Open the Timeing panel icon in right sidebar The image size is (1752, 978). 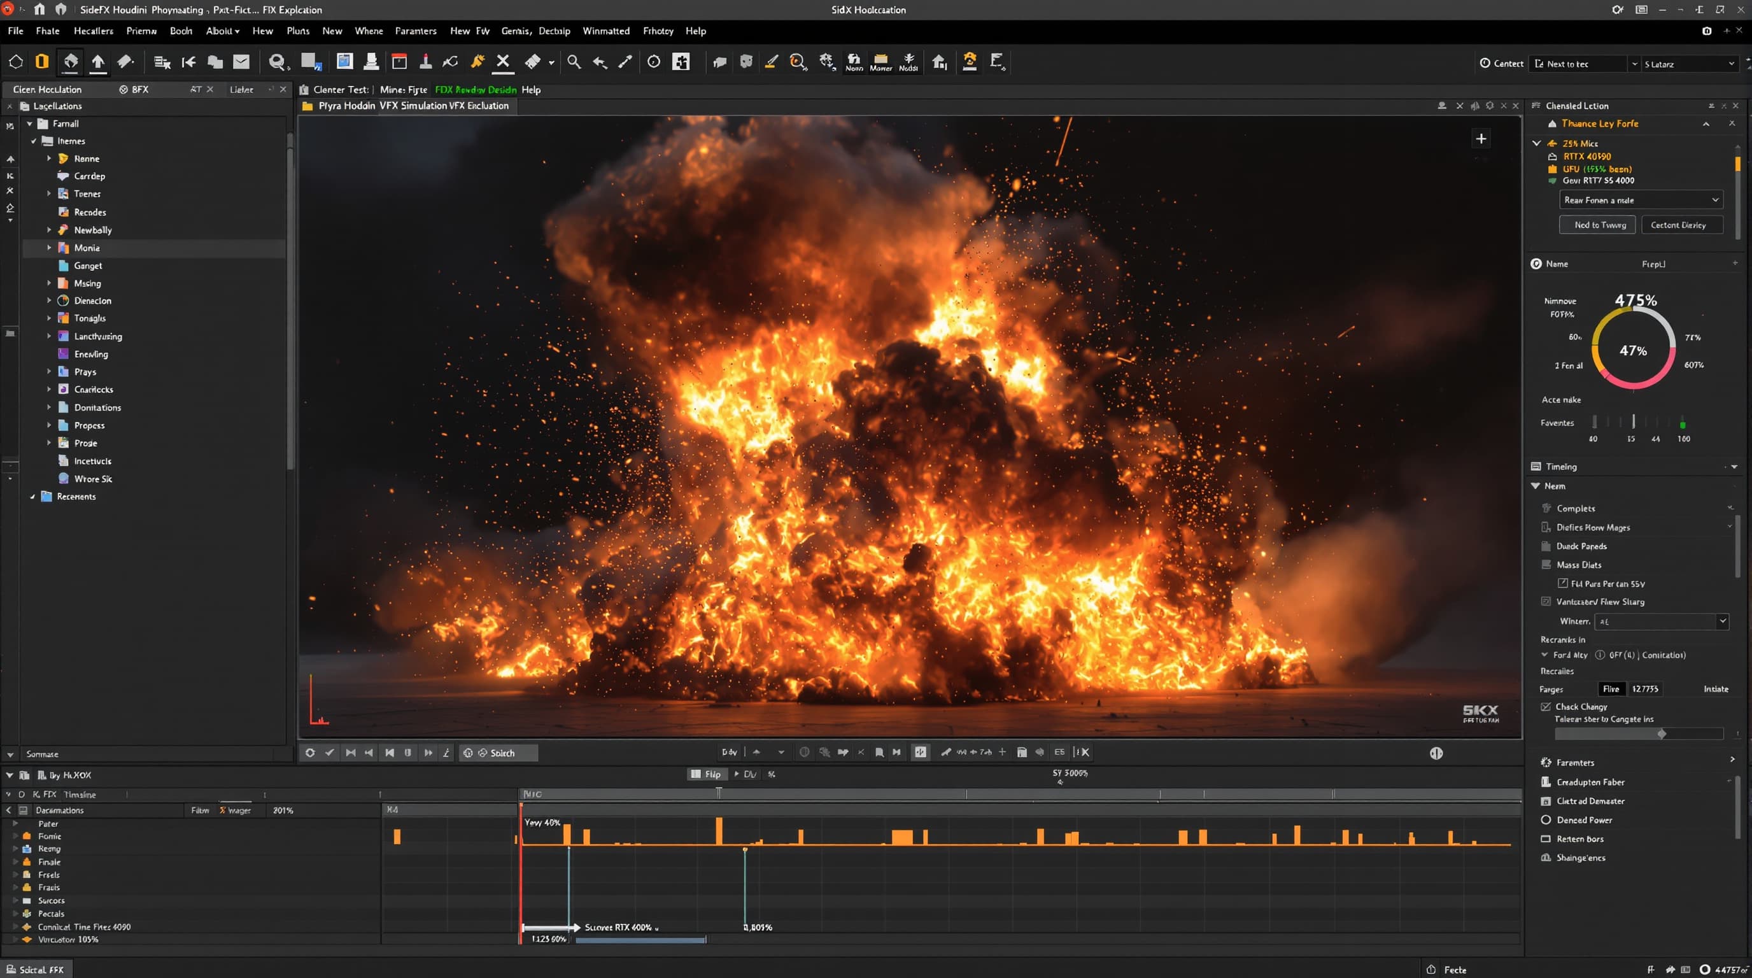[x=1536, y=466]
